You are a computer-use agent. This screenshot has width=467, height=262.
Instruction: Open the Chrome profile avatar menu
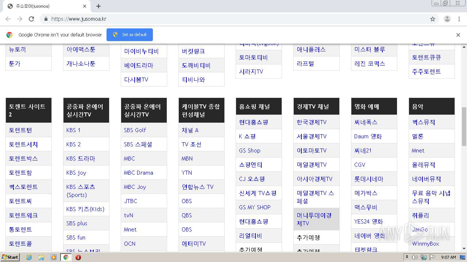pos(447,19)
